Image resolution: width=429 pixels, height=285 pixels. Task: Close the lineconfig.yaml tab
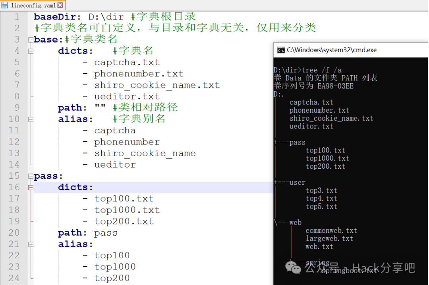coord(60,5)
